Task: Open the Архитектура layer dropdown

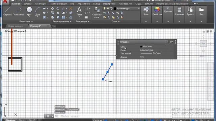Action: click(x=139, y=8)
